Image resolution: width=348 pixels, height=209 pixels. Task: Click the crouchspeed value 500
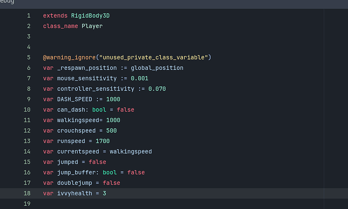[111, 131]
